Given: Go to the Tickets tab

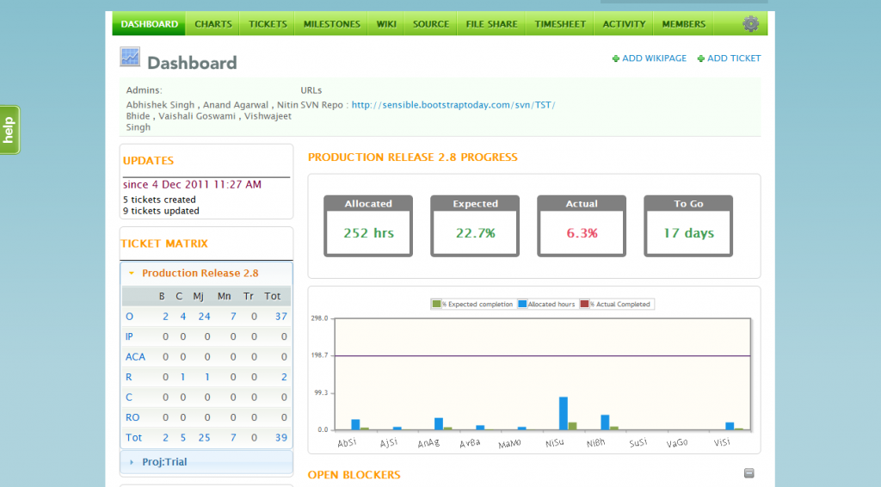Looking at the screenshot, I should [268, 23].
